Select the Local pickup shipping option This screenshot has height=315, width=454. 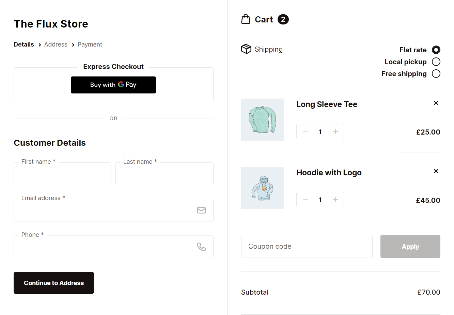[436, 62]
